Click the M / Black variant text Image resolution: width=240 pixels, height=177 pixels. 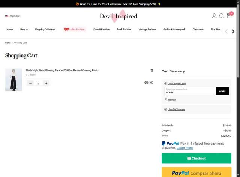point(30,75)
